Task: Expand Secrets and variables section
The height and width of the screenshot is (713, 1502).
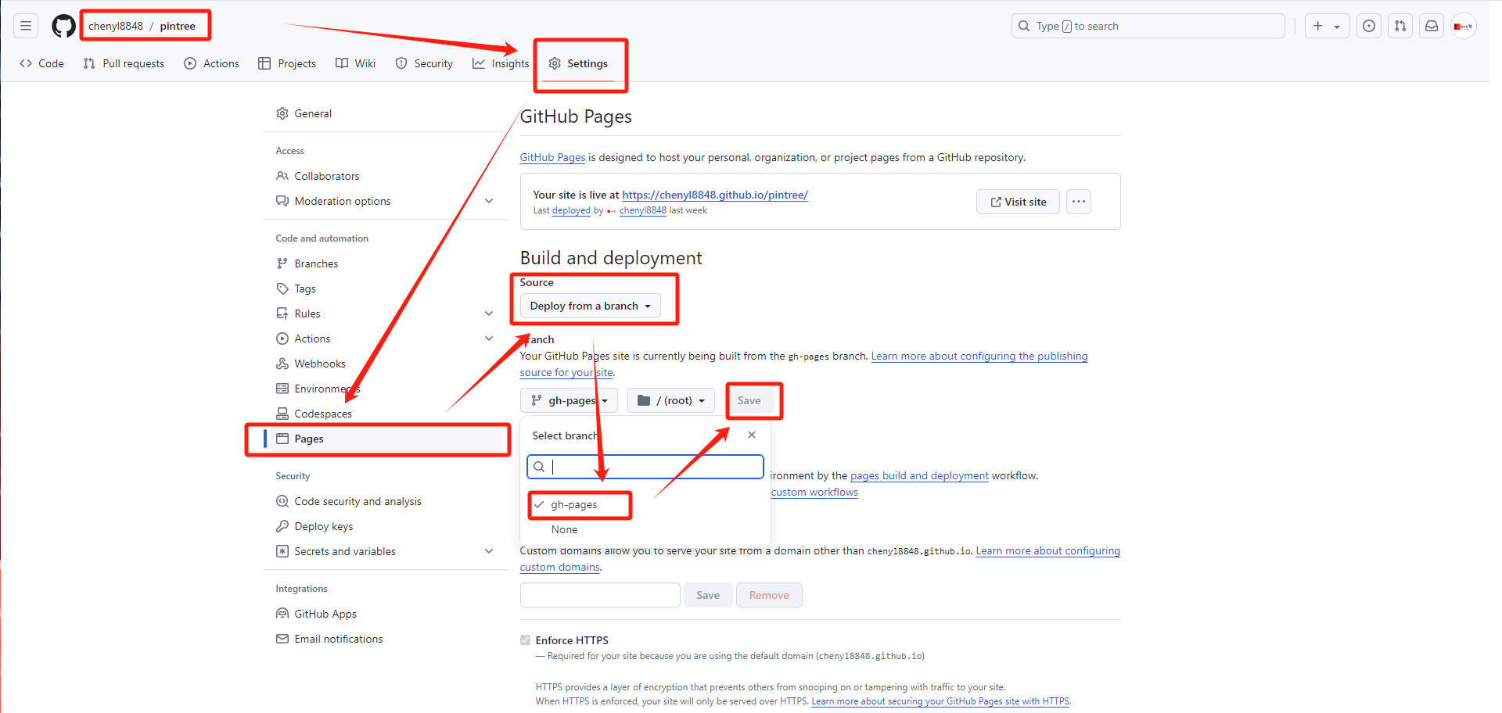Action: 489,551
